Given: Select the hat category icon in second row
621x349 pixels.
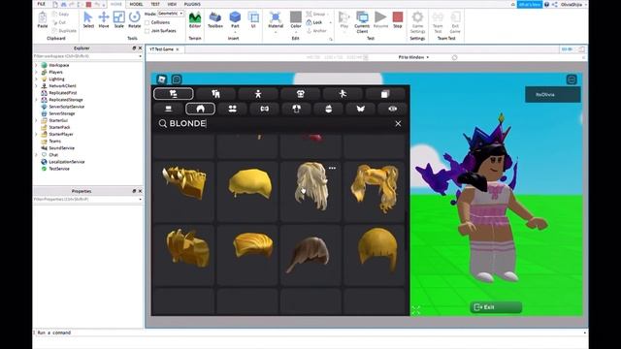Looking at the screenshot, I should click(329, 109).
